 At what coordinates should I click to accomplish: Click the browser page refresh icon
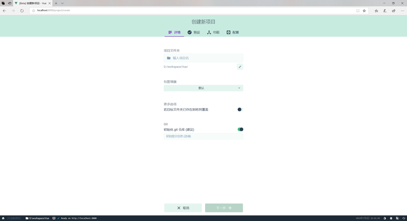(x=22, y=11)
